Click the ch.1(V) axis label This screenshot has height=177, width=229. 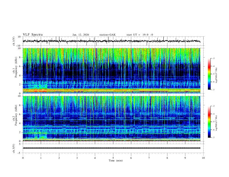(x=14, y=41)
